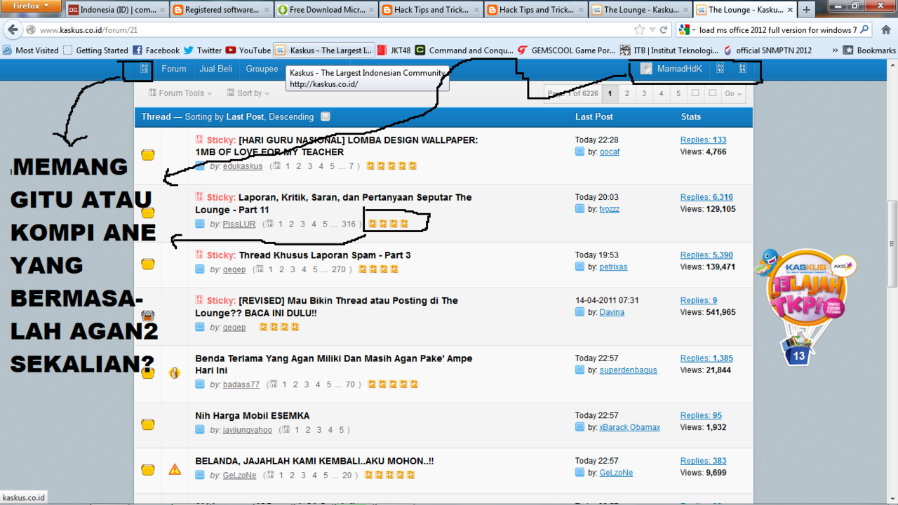Image resolution: width=898 pixels, height=505 pixels.
Task: Open the Firefox home page icon
Action: (885, 30)
